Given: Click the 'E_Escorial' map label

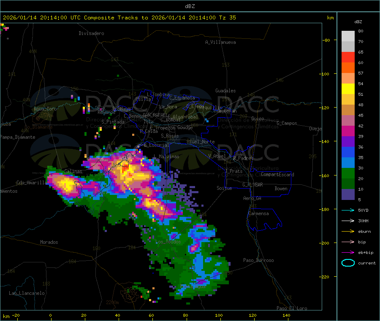Looking at the screenshot, I should pos(157,145).
